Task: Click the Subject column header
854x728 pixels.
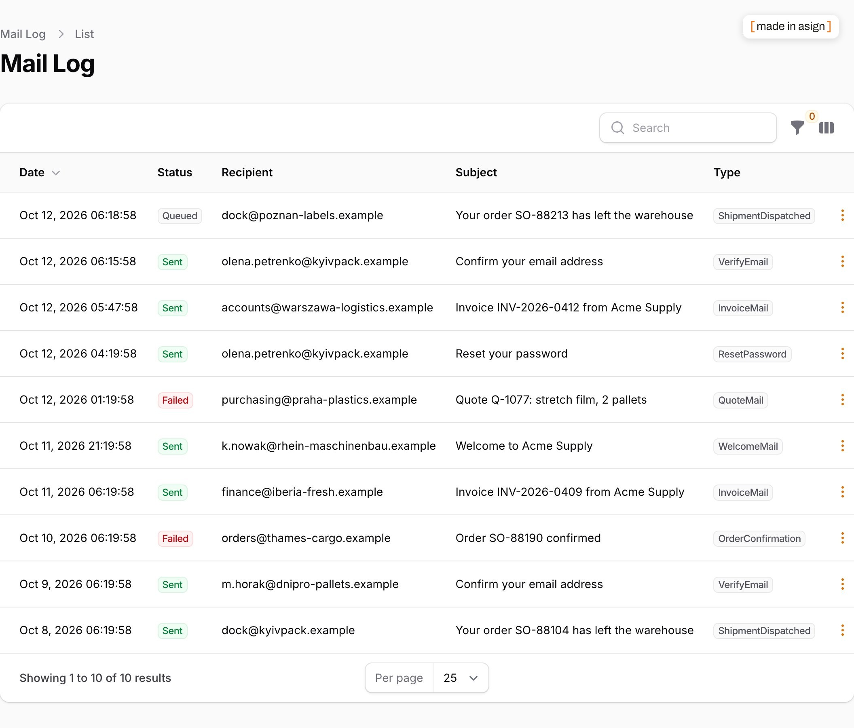Action: pyautogui.click(x=476, y=172)
